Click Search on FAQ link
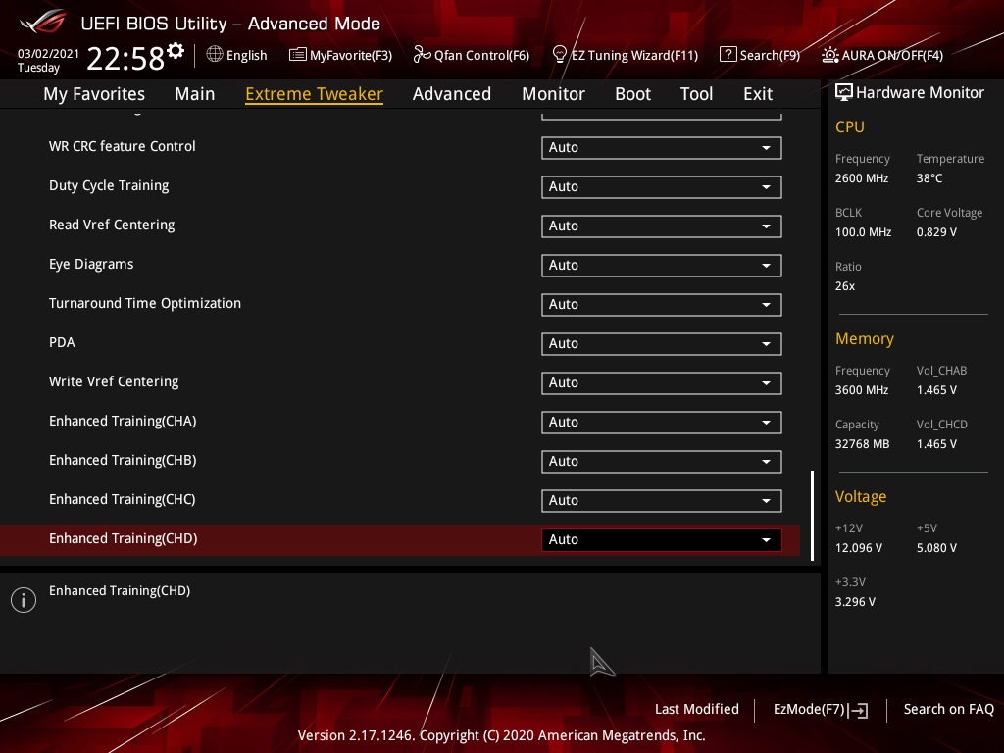Viewport: 1004px width, 753px height. coord(948,709)
